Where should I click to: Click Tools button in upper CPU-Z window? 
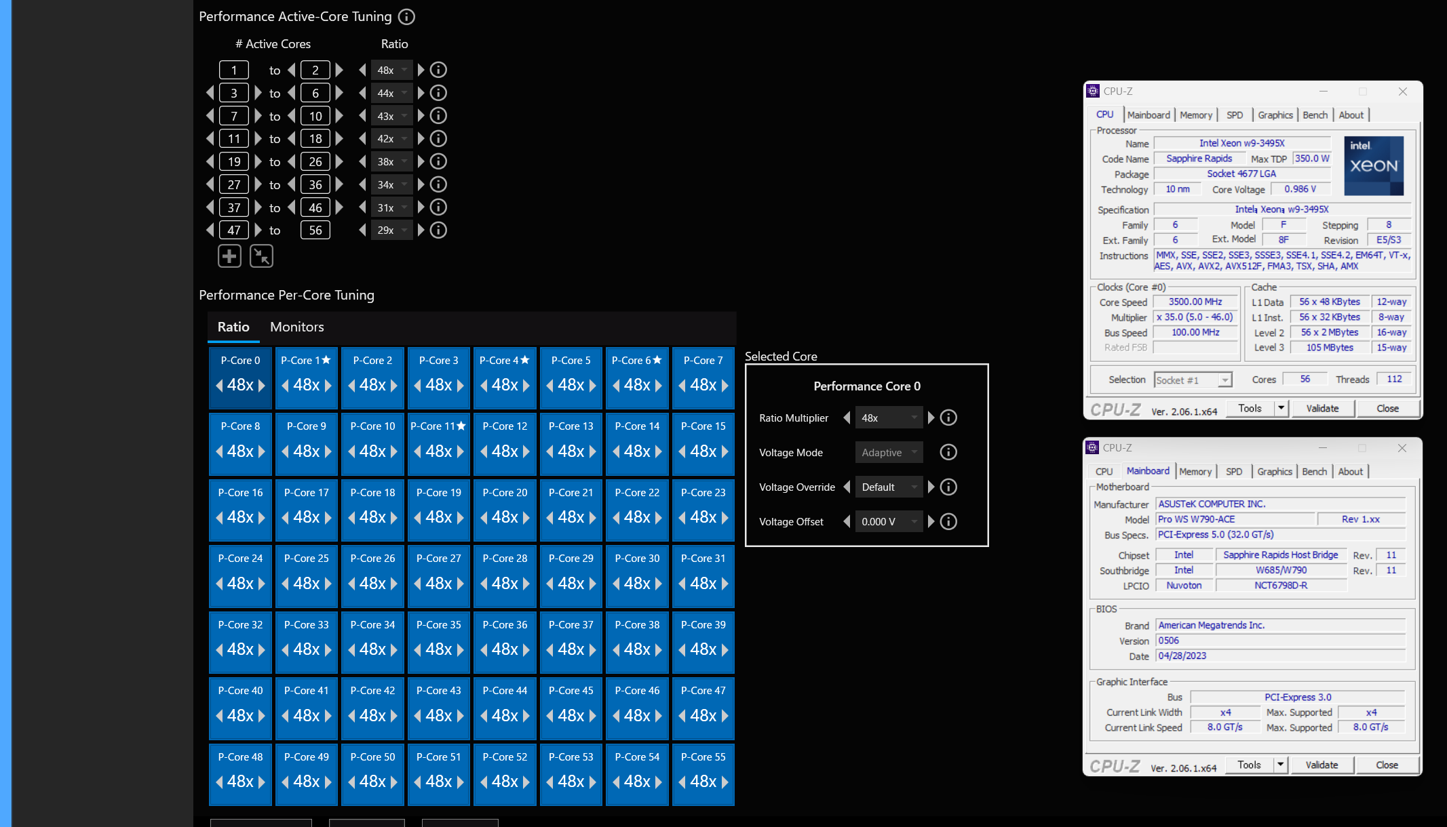click(1250, 408)
